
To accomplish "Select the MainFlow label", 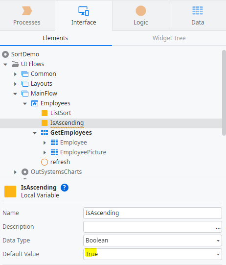I will pos(44,94).
